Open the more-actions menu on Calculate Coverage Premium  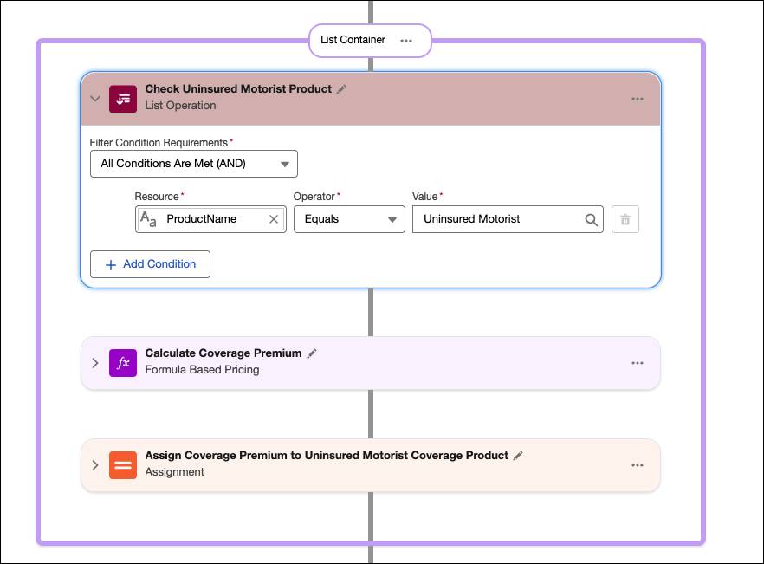pos(638,363)
